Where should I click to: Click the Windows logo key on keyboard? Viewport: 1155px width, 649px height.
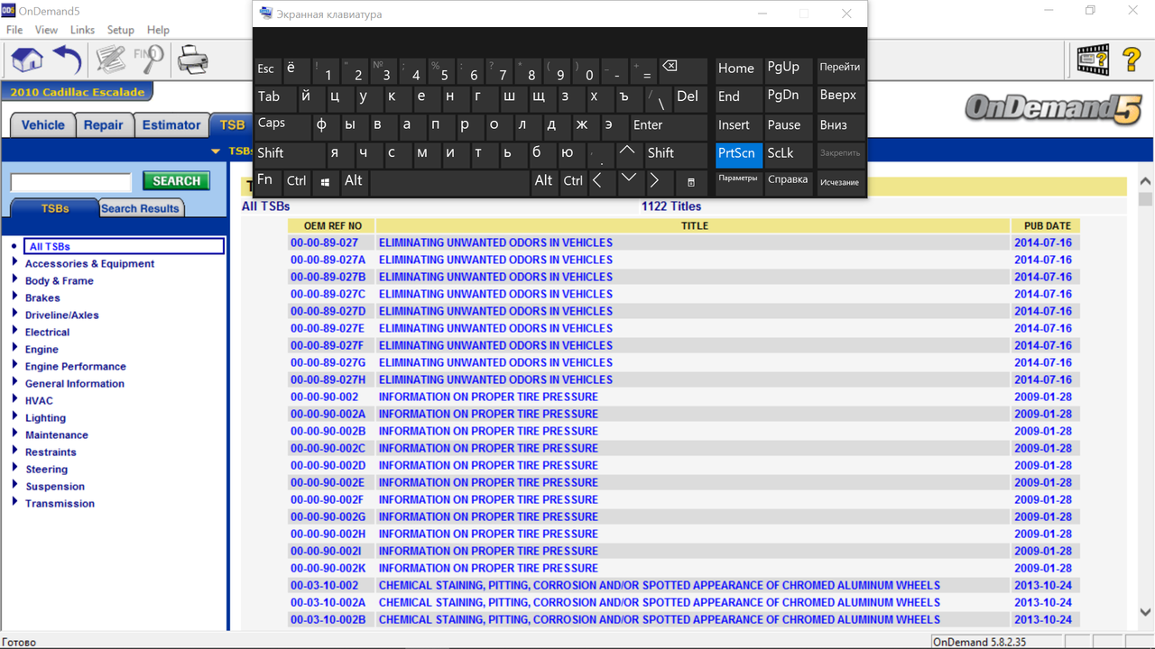click(325, 182)
